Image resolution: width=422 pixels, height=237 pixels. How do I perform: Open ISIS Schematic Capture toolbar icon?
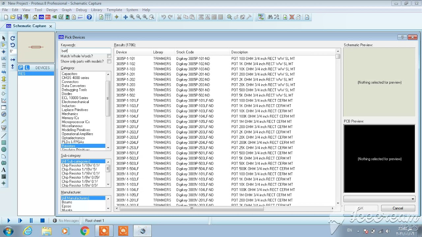click(42, 17)
